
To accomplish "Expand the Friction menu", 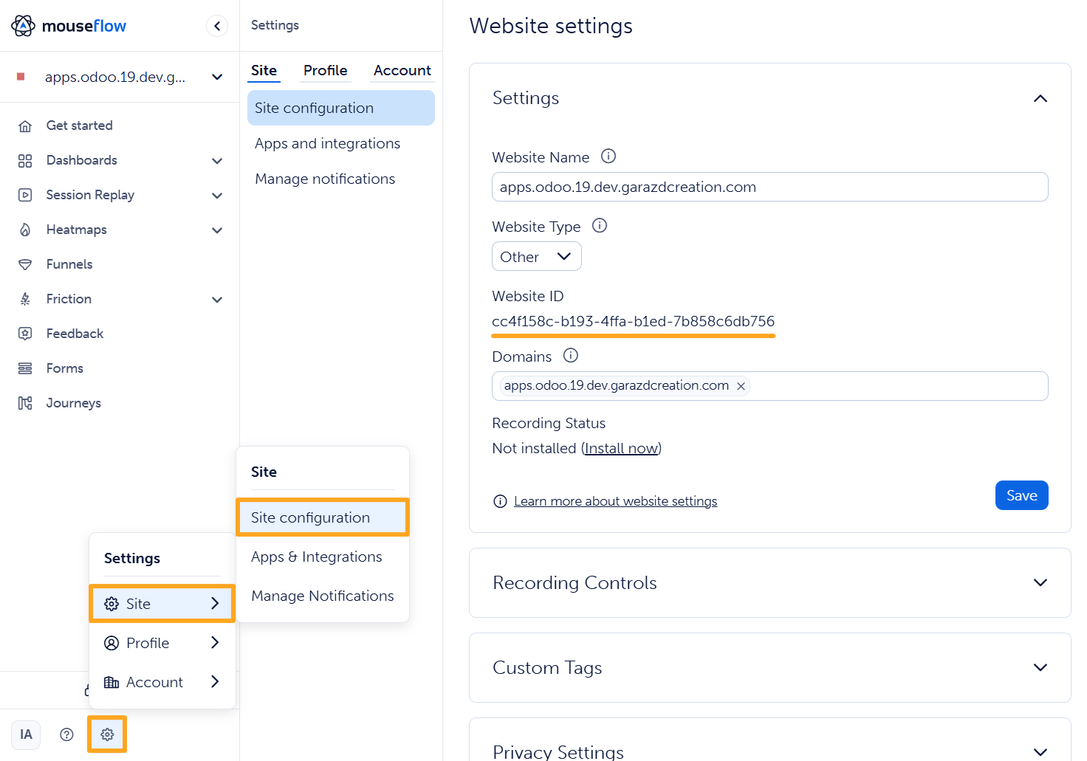I will pyautogui.click(x=217, y=299).
